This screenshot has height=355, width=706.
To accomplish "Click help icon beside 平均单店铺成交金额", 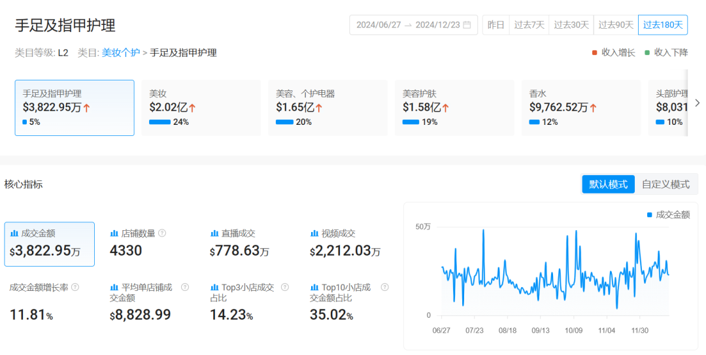I will 185,287.
